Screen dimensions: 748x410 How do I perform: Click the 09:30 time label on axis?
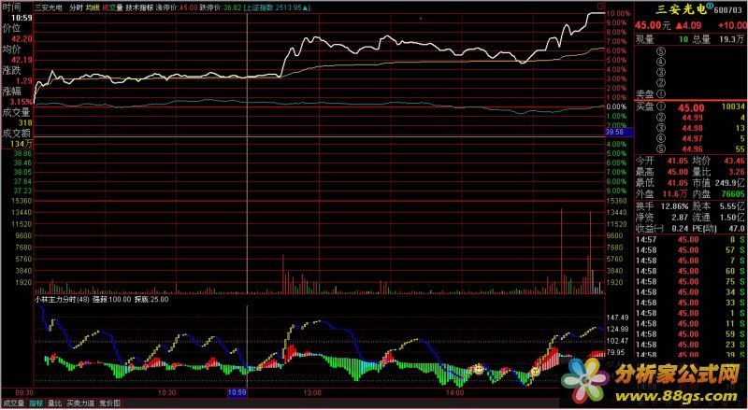pyautogui.click(x=24, y=393)
